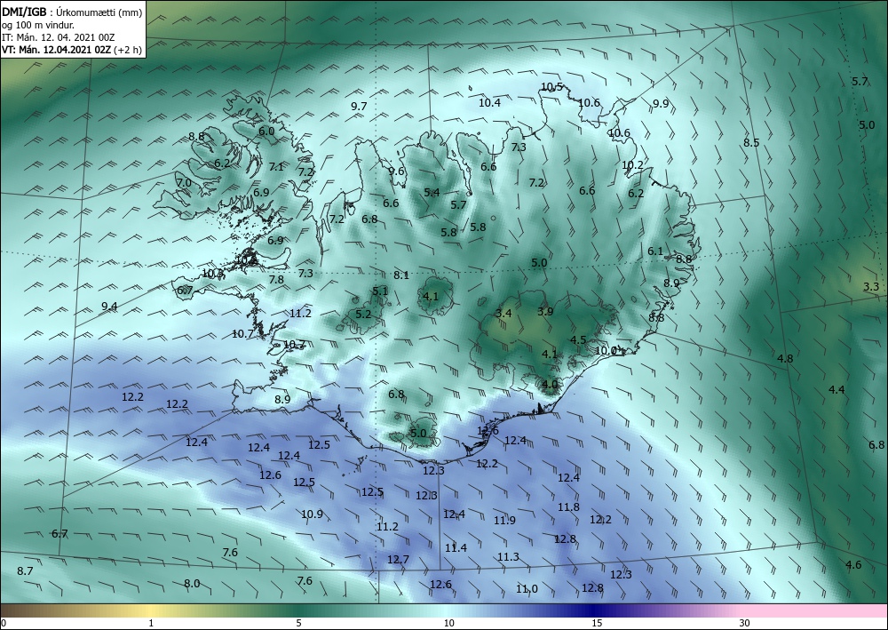Viewport: 888px width, 630px height.
Task: Click the 7.8 value in west Iceland
Action: pos(276,279)
